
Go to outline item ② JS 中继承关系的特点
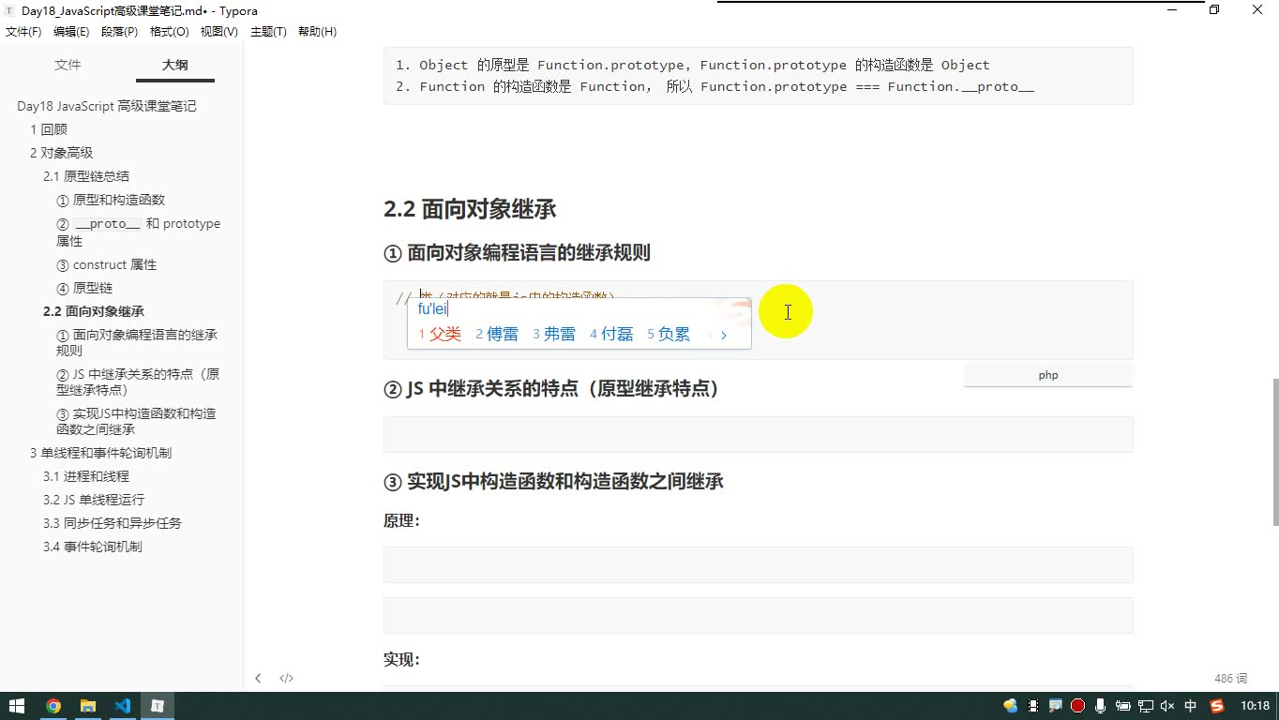point(138,382)
